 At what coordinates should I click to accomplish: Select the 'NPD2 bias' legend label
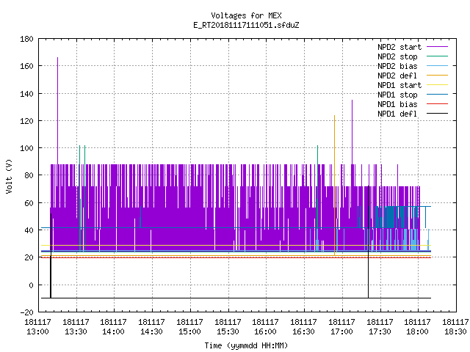click(397, 66)
